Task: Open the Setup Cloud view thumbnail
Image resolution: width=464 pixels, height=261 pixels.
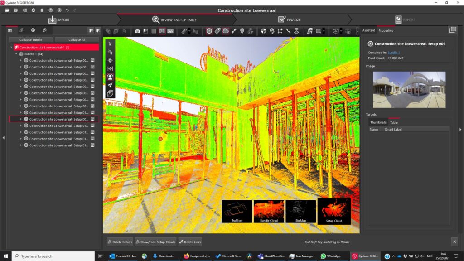Action: 334,211
